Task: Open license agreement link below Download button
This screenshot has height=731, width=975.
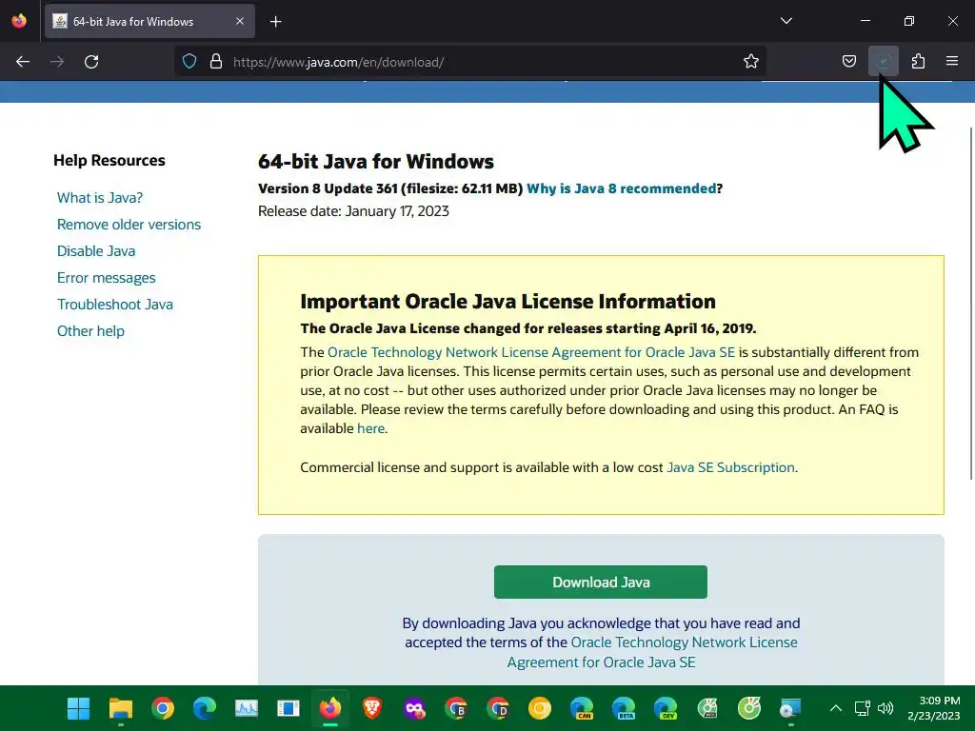Action: [653, 652]
